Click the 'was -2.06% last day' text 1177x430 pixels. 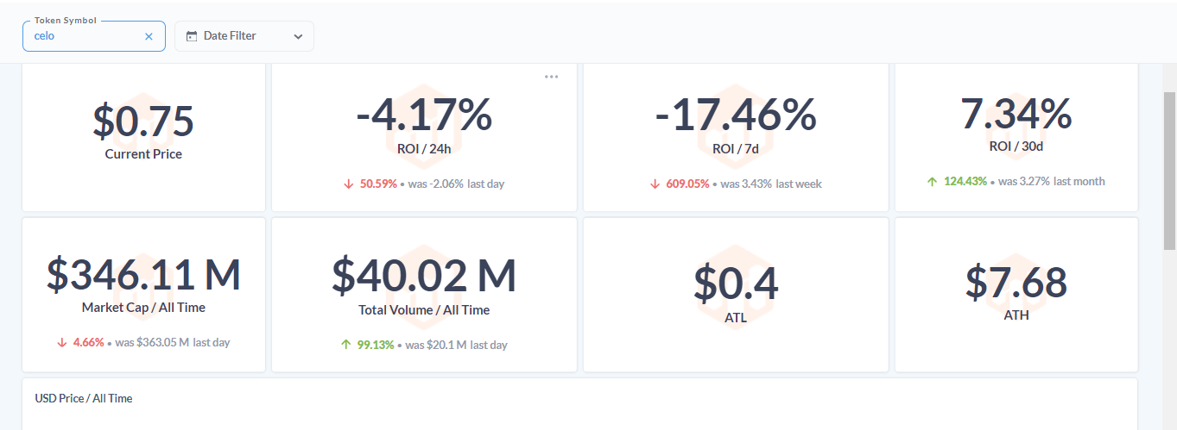click(x=455, y=184)
